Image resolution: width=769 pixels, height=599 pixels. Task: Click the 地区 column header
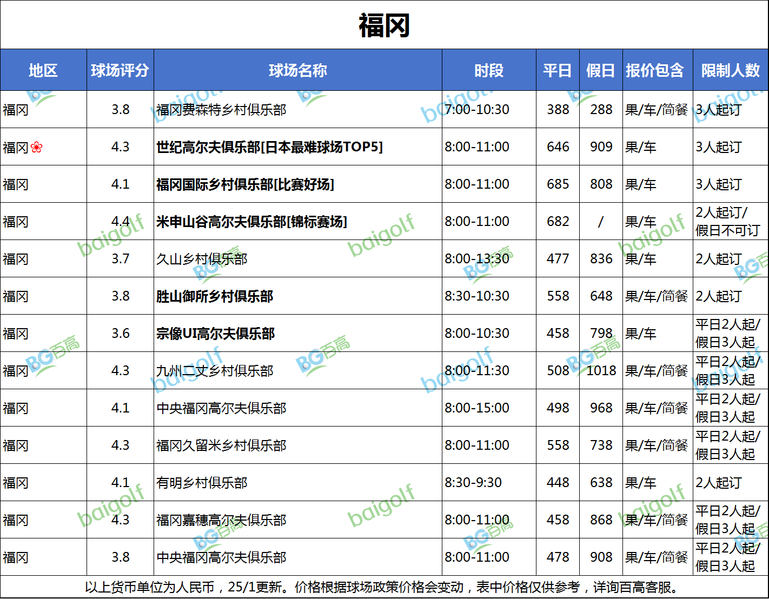coord(43,70)
